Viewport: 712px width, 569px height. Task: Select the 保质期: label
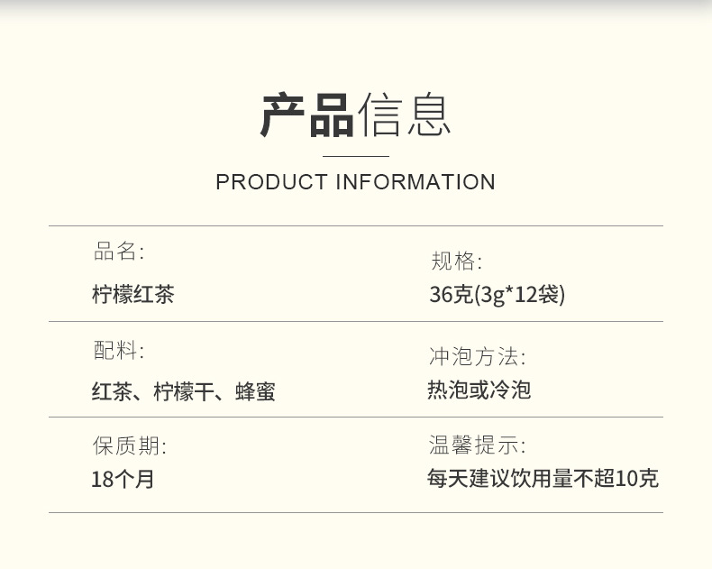tap(130, 445)
